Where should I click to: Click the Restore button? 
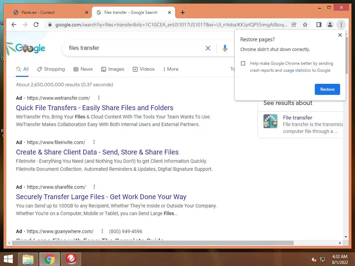point(327,89)
